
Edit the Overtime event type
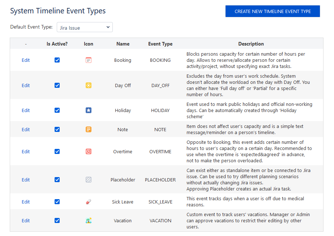pyautogui.click(x=26, y=151)
